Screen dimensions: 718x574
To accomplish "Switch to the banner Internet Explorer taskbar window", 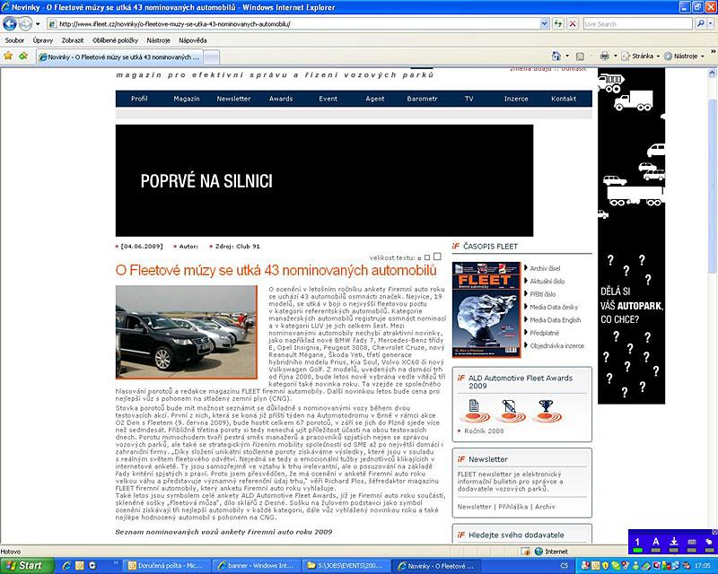I will [x=256, y=566].
